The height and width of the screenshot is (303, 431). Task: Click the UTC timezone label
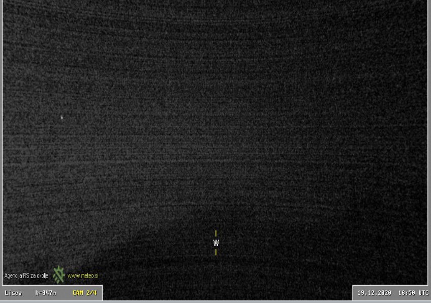click(x=423, y=293)
